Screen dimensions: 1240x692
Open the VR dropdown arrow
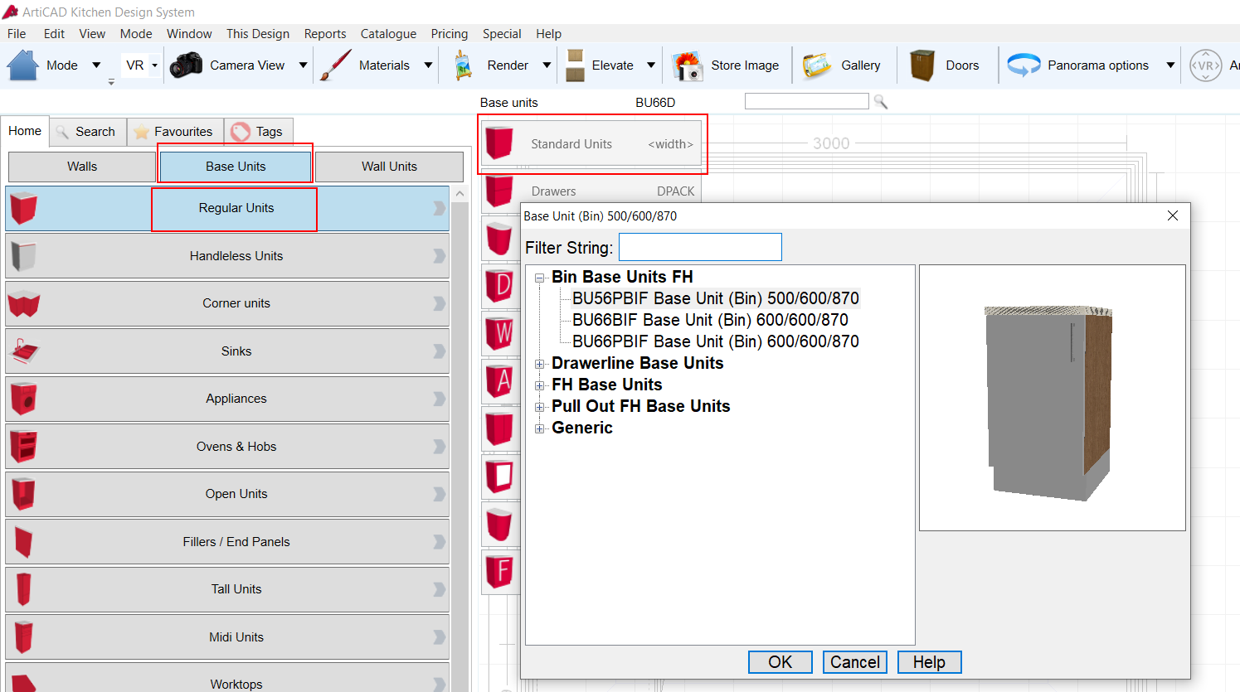click(155, 65)
